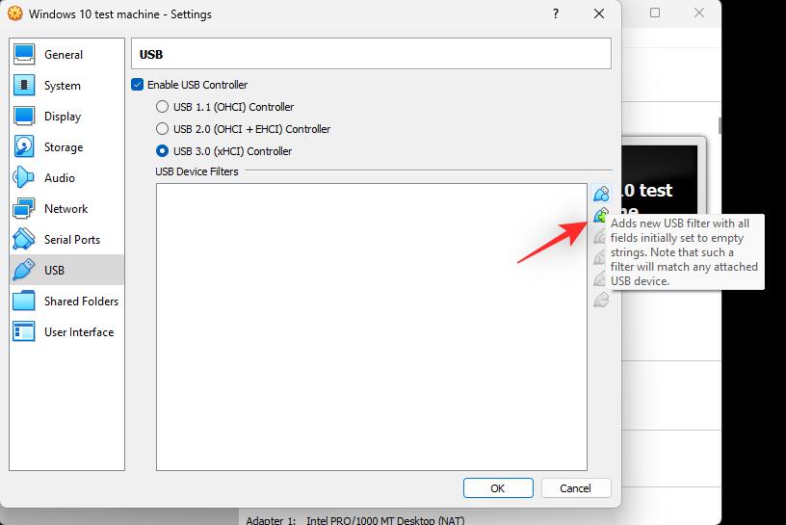Image resolution: width=786 pixels, height=525 pixels.
Task: Open the Storage settings category
Action: 66,147
